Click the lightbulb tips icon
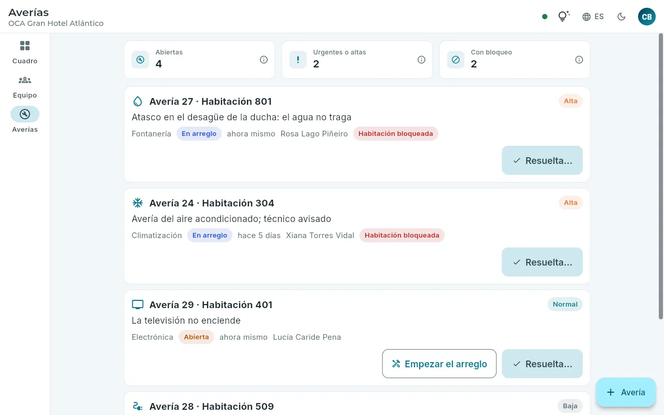 click(563, 17)
